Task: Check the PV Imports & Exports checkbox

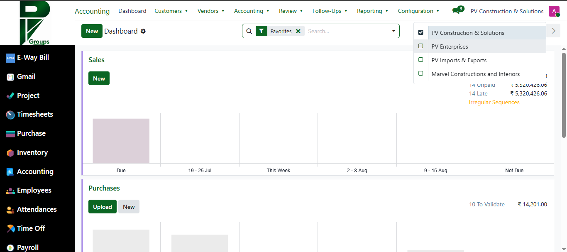Action: coord(421,60)
